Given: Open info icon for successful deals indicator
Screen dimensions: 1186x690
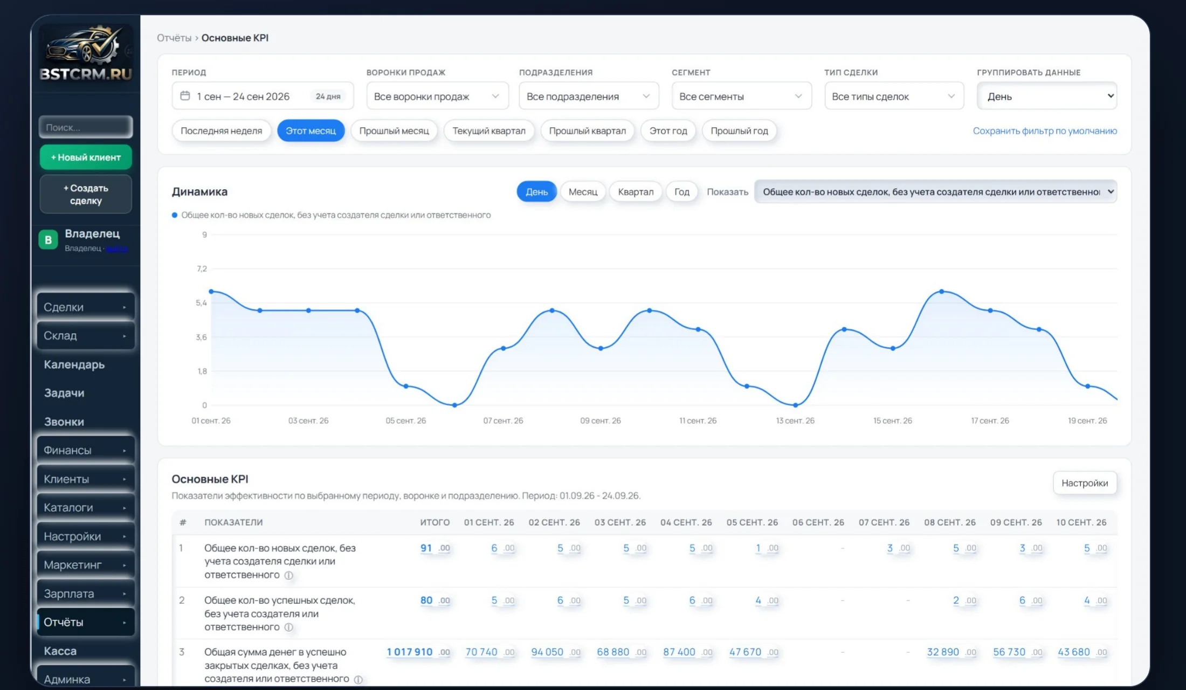Looking at the screenshot, I should (289, 627).
